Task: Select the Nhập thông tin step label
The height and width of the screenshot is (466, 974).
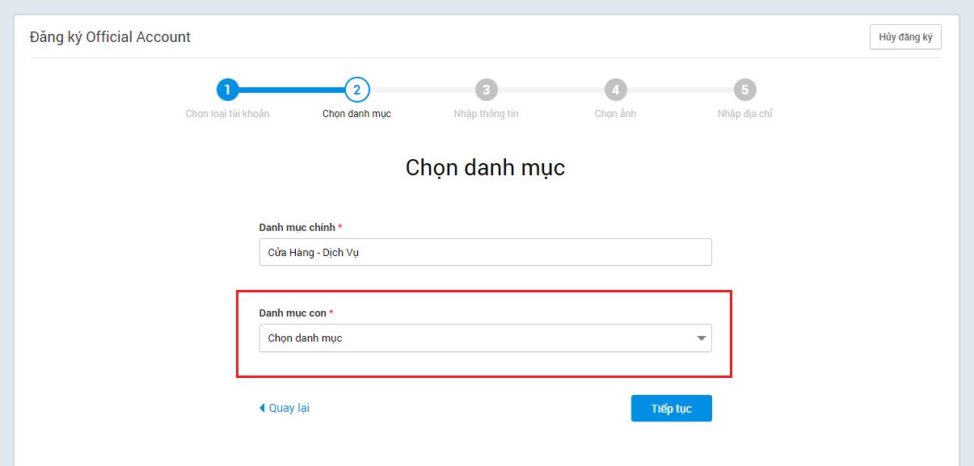Action: pos(486,114)
